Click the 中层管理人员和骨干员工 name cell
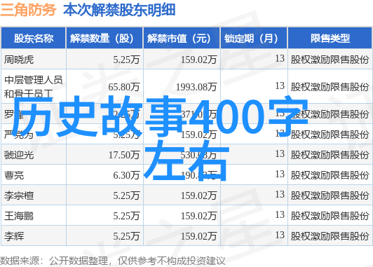373x267 pixels. [34, 86]
